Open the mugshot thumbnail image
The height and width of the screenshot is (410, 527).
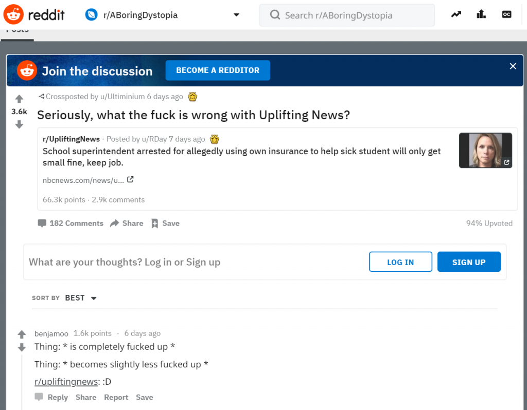pyautogui.click(x=485, y=151)
